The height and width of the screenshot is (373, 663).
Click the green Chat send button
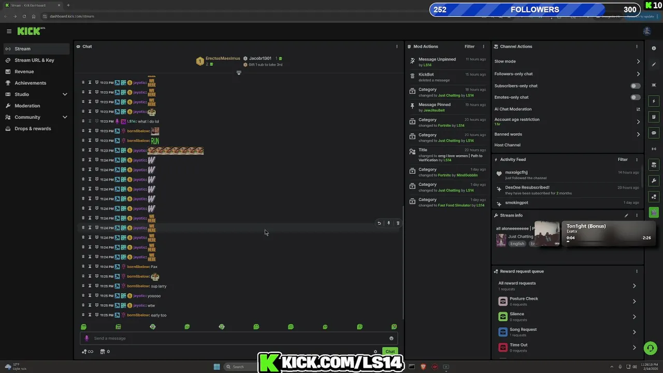pos(390,352)
